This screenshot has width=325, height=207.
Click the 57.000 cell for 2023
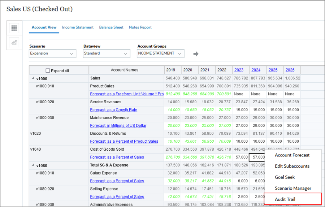[242, 157]
